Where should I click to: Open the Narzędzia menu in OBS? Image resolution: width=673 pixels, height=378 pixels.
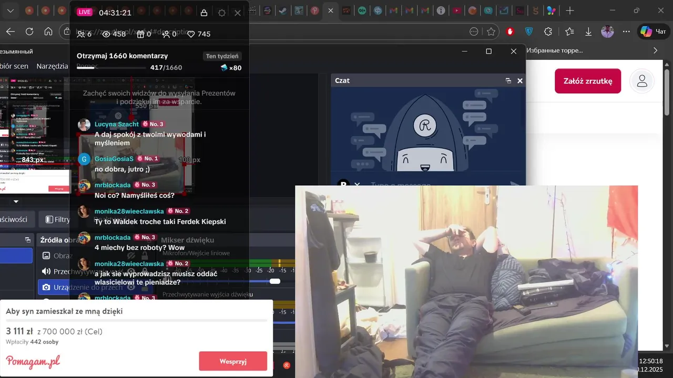tap(52, 66)
